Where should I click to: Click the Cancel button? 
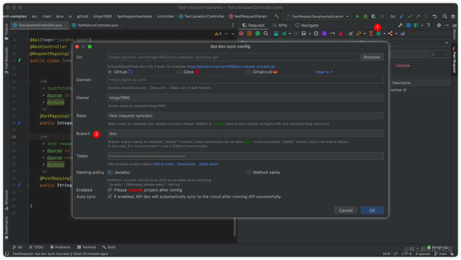coord(346,210)
